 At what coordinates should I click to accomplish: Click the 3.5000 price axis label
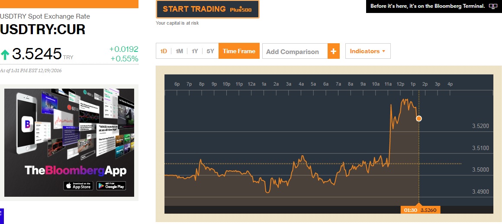click(480, 170)
